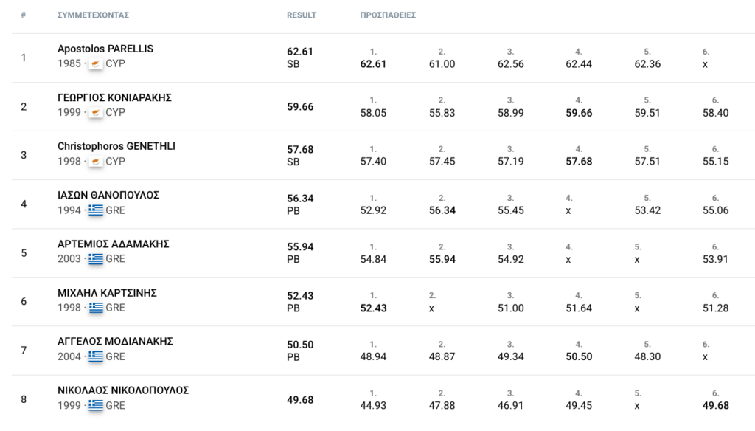Click the Cyprus flag beside Apostolos PARELLIS
This screenshot has height=431, width=755.
pos(96,64)
